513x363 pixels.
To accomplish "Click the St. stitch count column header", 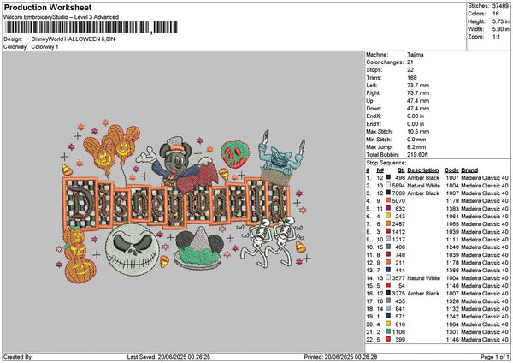I will [x=401, y=170].
